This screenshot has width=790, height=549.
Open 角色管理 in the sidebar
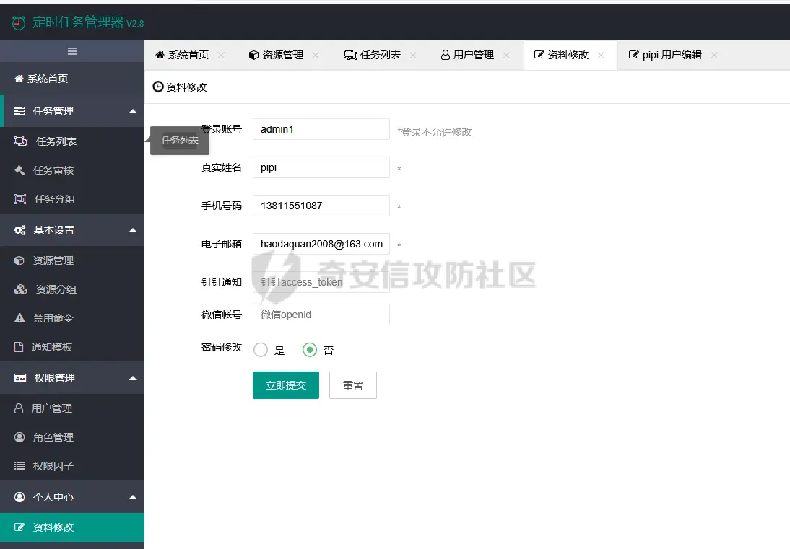click(x=72, y=436)
